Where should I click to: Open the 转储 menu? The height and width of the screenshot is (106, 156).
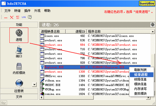[x=17, y=11]
